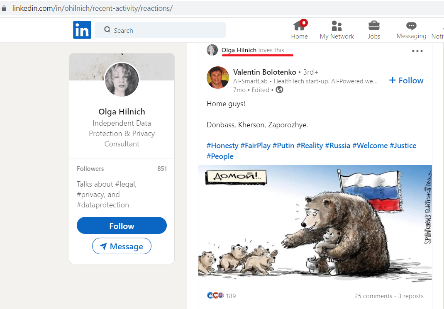444x309 pixels.
Task: Click the 7mo Edited timestamp
Action: point(251,90)
